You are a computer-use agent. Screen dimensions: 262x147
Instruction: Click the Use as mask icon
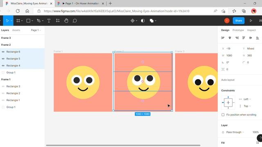[143, 21]
